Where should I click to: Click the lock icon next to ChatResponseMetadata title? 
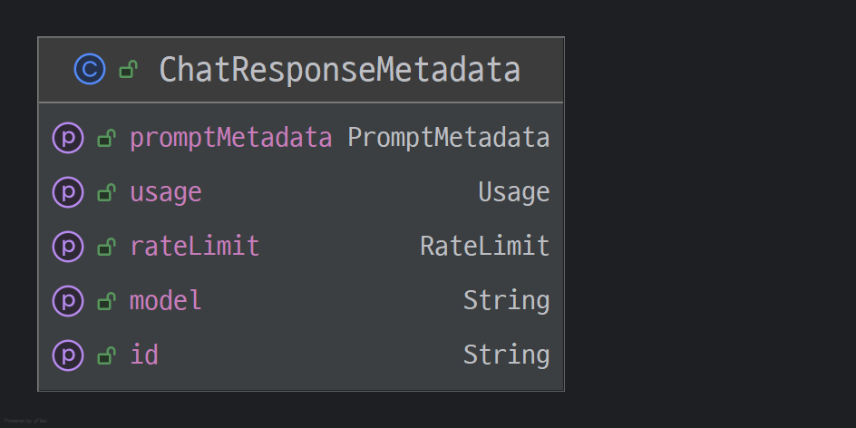[x=129, y=70]
